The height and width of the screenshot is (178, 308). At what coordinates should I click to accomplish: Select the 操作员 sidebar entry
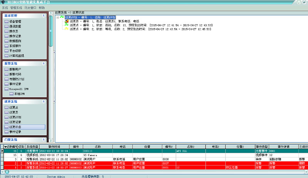coord(14,31)
